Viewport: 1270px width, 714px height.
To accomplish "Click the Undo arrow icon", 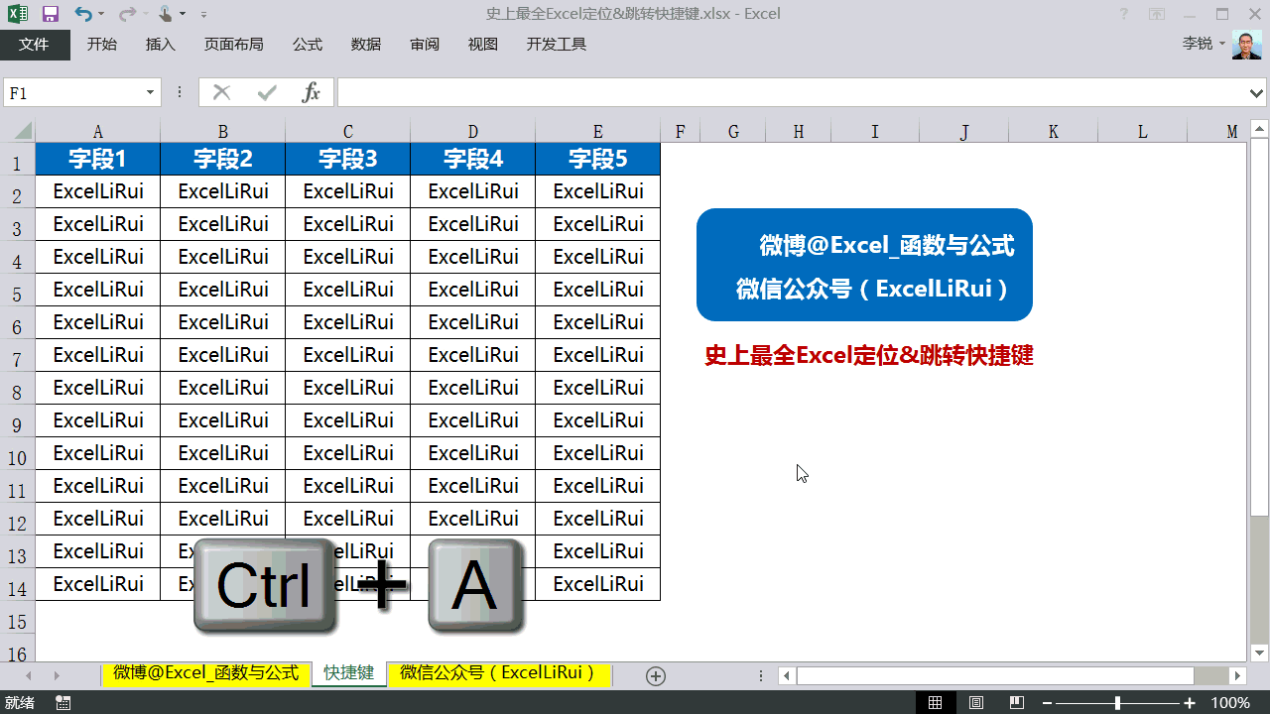I will (x=82, y=14).
